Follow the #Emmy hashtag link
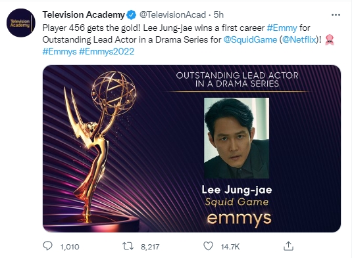Image resolution: width=354 pixels, height=258 pixels. point(282,28)
